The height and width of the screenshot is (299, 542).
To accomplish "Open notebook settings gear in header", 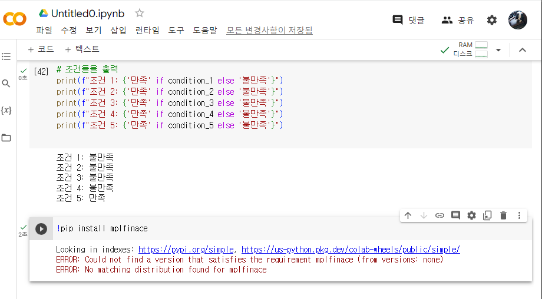I will click(x=491, y=21).
